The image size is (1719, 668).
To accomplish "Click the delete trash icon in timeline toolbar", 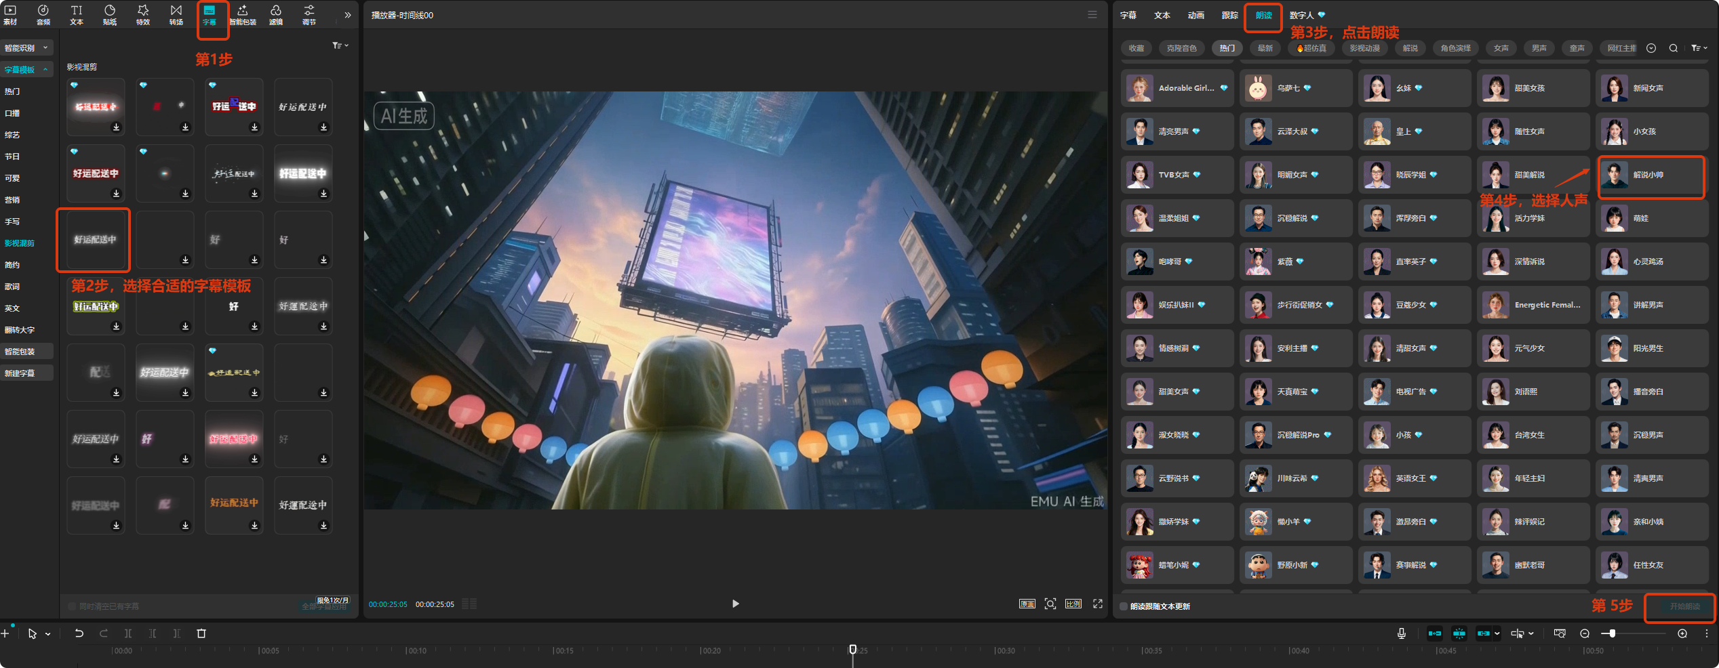I will coord(201,633).
